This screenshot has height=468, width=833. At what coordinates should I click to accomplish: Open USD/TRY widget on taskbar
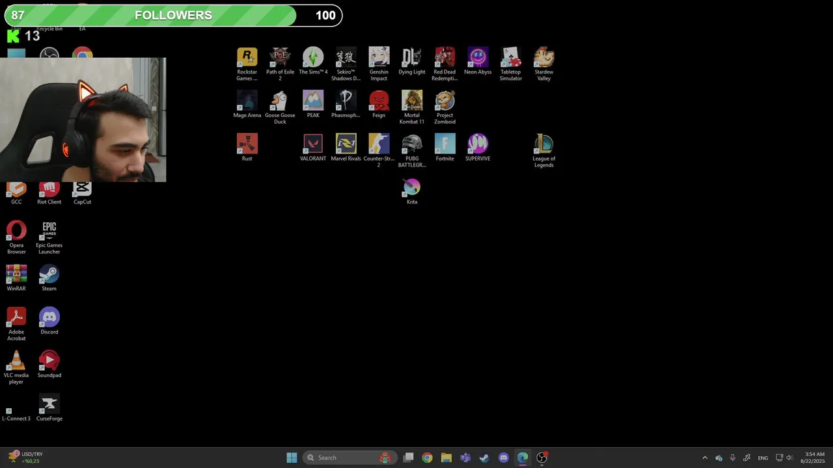pyautogui.click(x=25, y=458)
